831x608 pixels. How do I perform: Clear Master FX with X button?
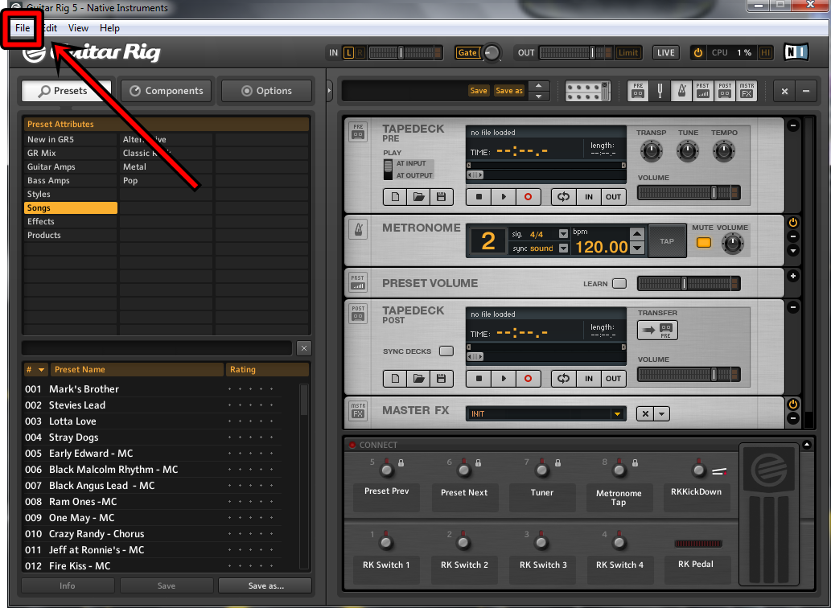click(645, 413)
